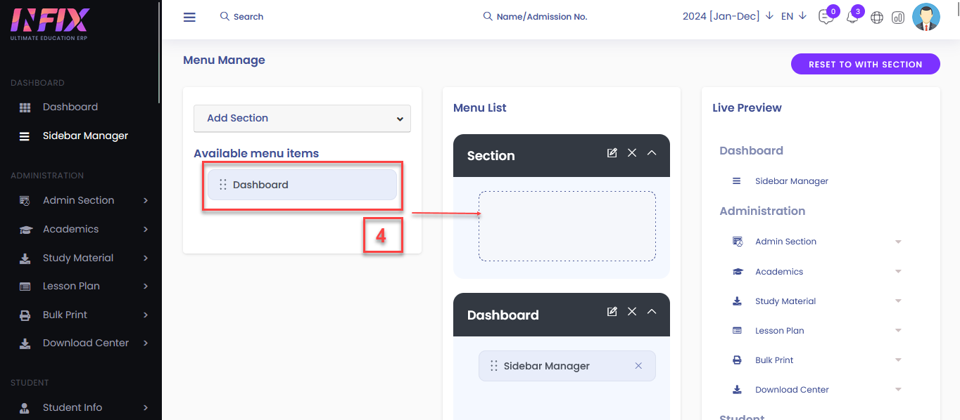The width and height of the screenshot is (960, 420).
Task: Click the drag handle on Dashboard available item
Action: point(222,185)
